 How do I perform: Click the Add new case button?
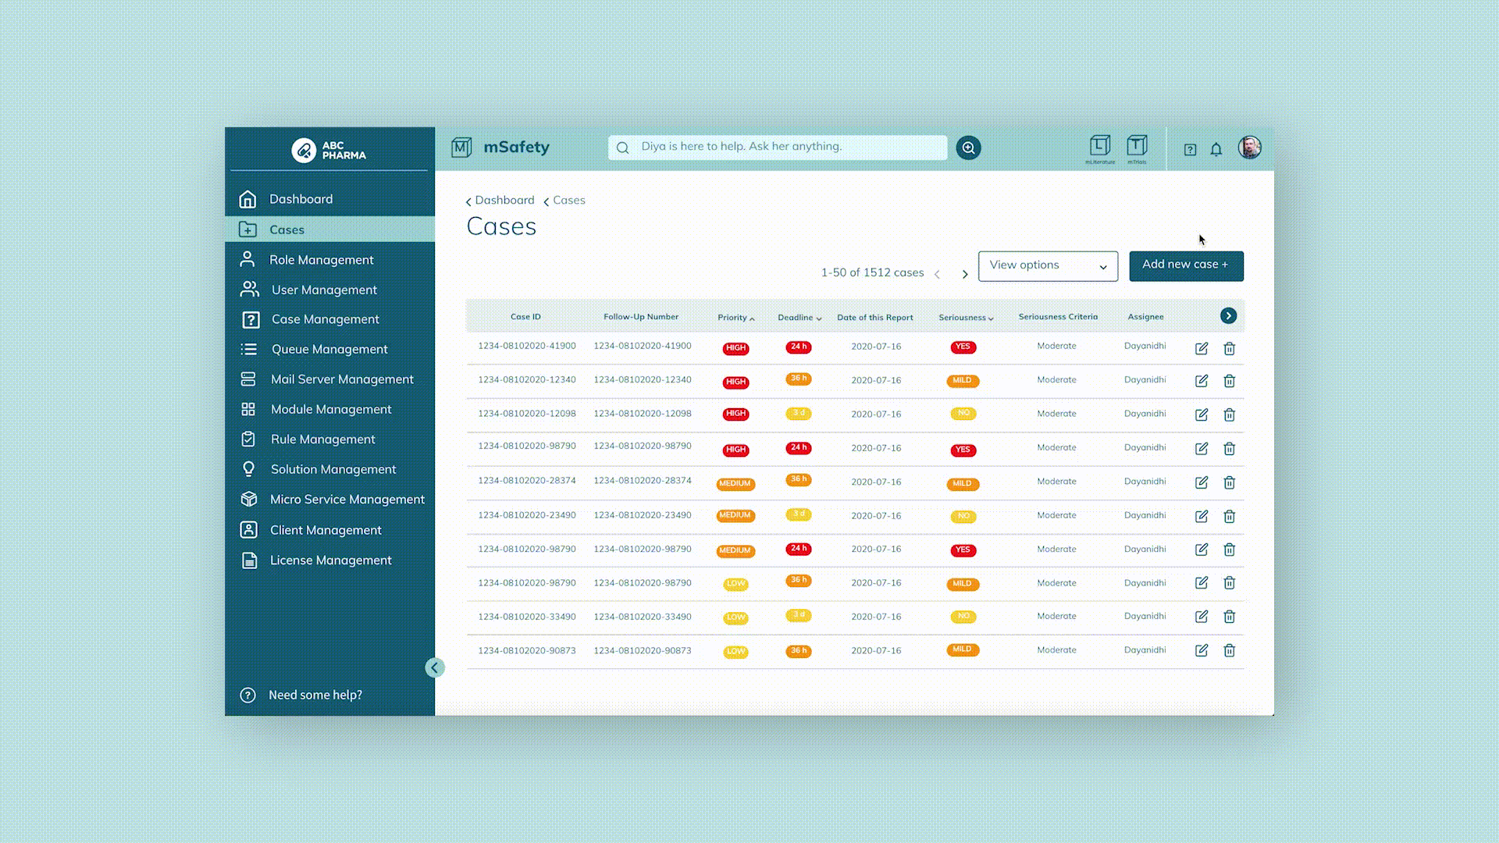[x=1185, y=265]
